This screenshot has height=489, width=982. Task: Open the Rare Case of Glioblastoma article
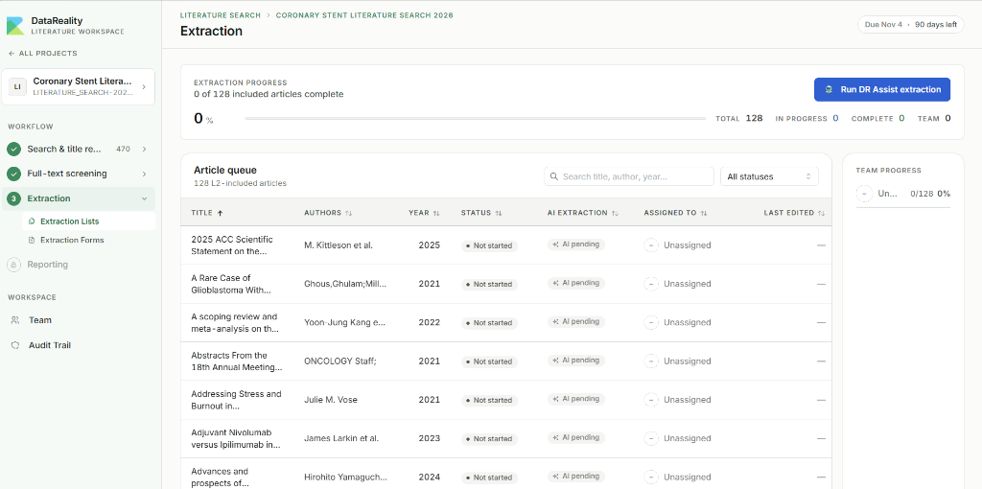coord(231,284)
